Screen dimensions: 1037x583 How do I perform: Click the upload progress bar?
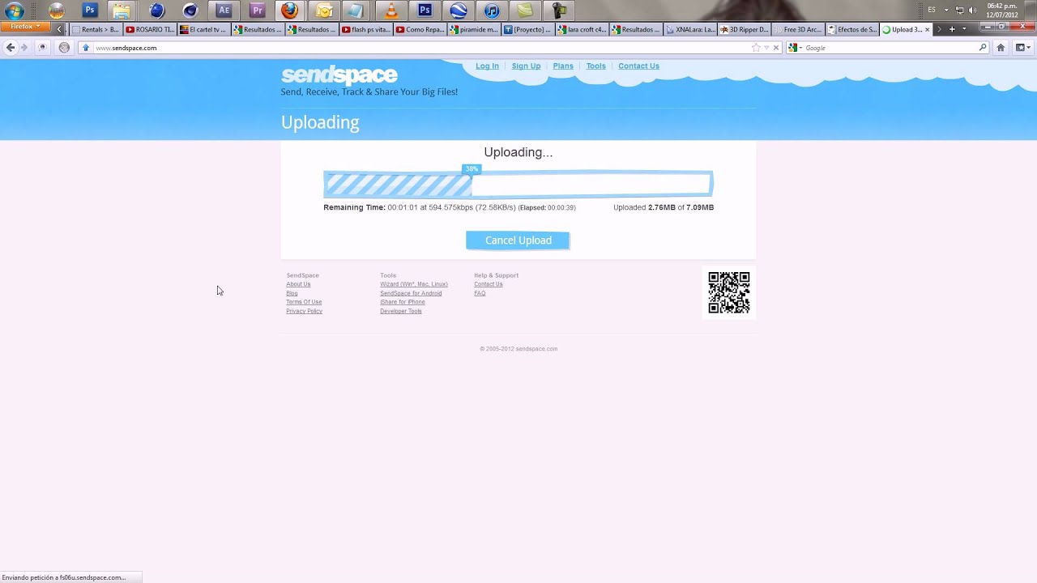518,185
